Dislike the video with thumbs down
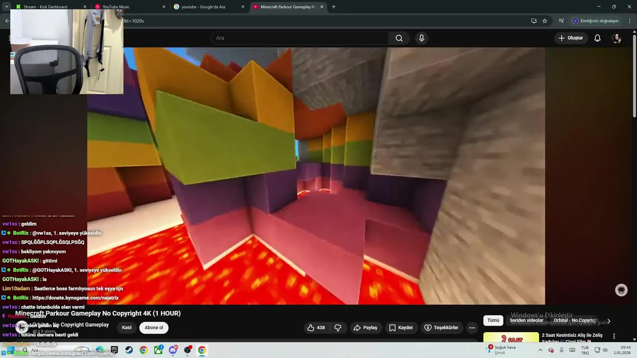 (338, 328)
